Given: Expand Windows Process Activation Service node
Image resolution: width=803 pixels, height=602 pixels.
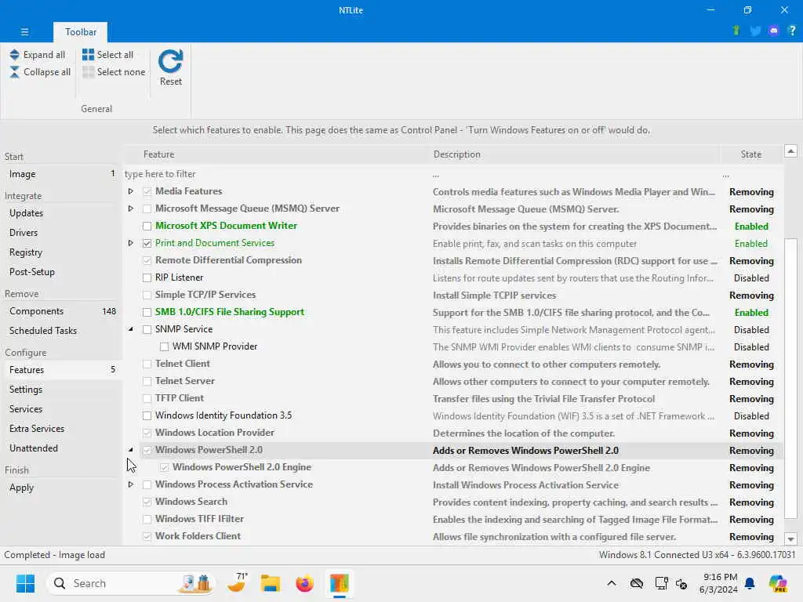Looking at the screenshot, I should pyautogui.click(x=131, y=484).
